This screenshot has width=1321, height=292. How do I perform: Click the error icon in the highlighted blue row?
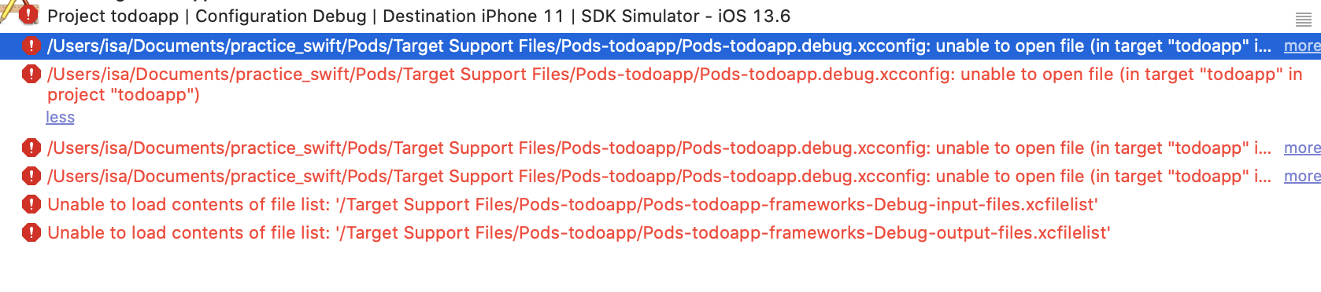pyautogui.click(x=31, y=46)
